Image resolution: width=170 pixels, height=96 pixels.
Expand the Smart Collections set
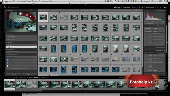(x=7, y=52)
